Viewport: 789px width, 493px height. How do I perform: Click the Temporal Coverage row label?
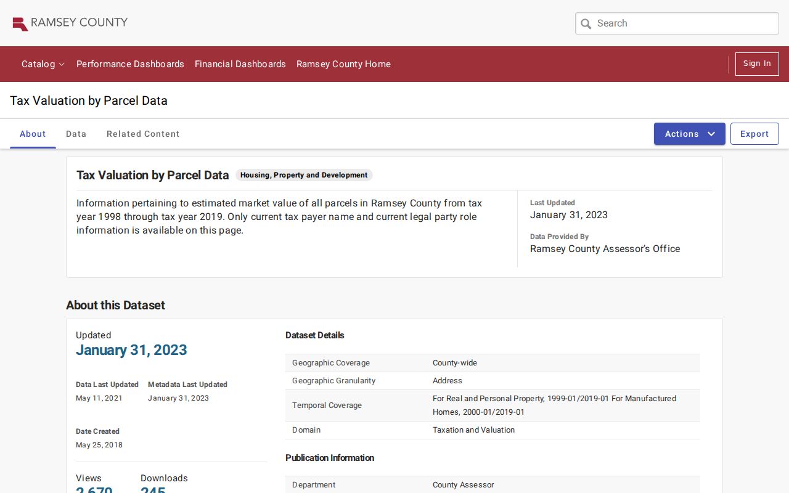point(327,405)
